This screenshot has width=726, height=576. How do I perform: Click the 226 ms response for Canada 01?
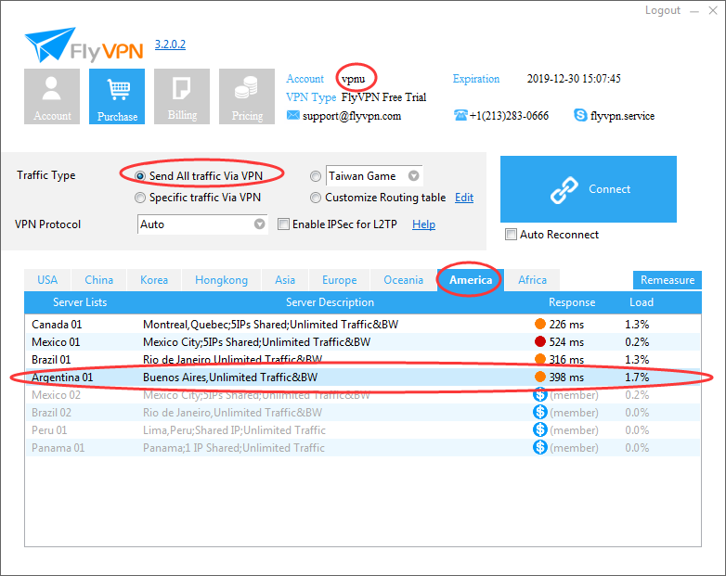tap(566, 325)
